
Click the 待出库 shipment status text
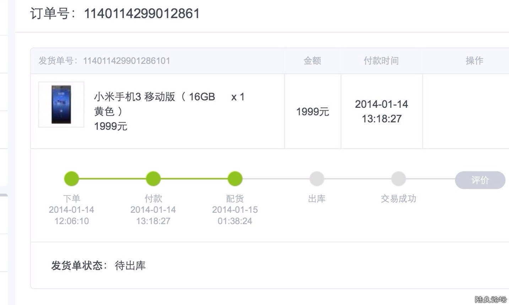130,266
